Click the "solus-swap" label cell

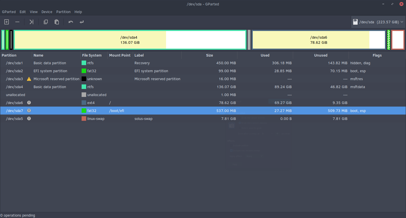[143, 119]
